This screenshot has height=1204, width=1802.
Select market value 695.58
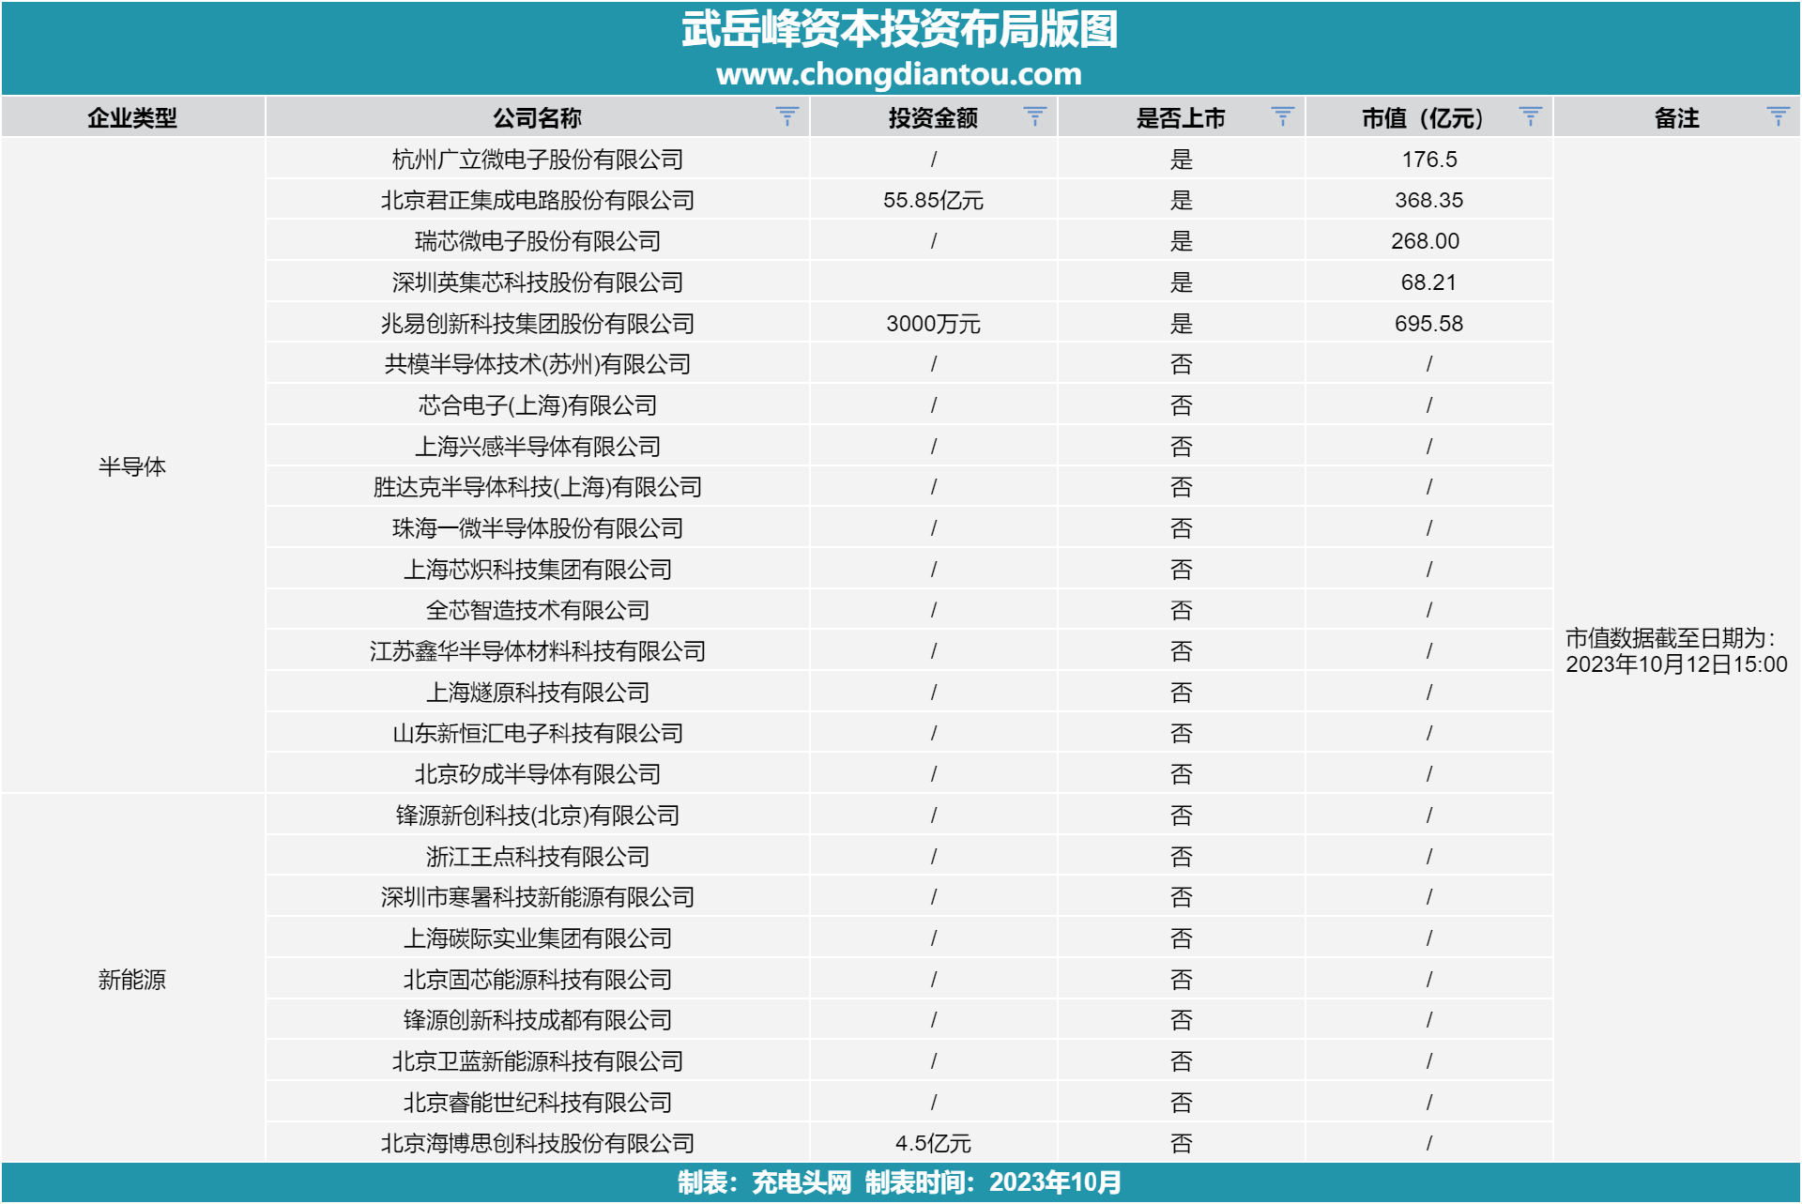coord(1428,324)
